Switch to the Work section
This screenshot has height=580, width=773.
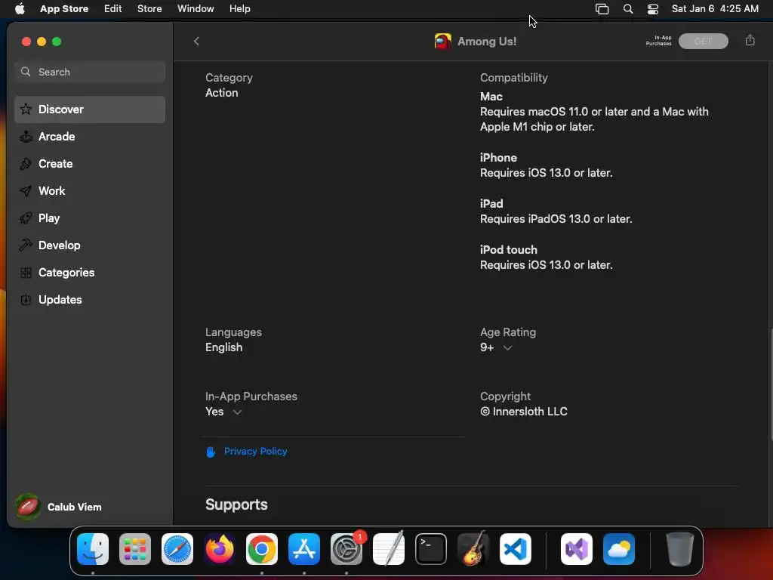90,191
